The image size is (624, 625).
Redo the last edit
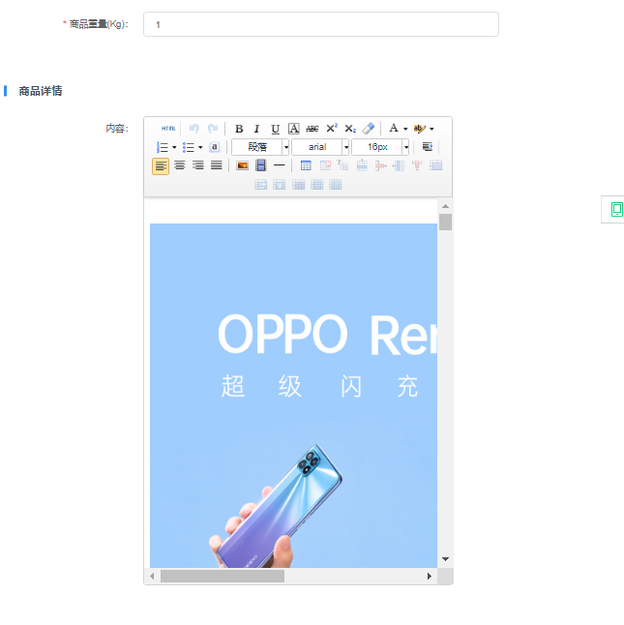[x=213, y=129]
